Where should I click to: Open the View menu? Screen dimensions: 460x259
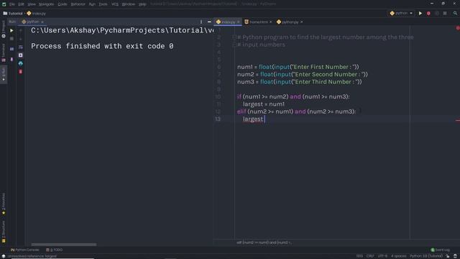point(32,4)
